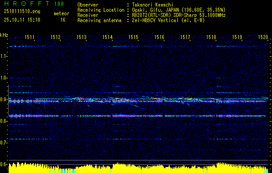Screen dimensions: 272x173
Task: Click the kHz axis unit label
Action: pos(4,35)
